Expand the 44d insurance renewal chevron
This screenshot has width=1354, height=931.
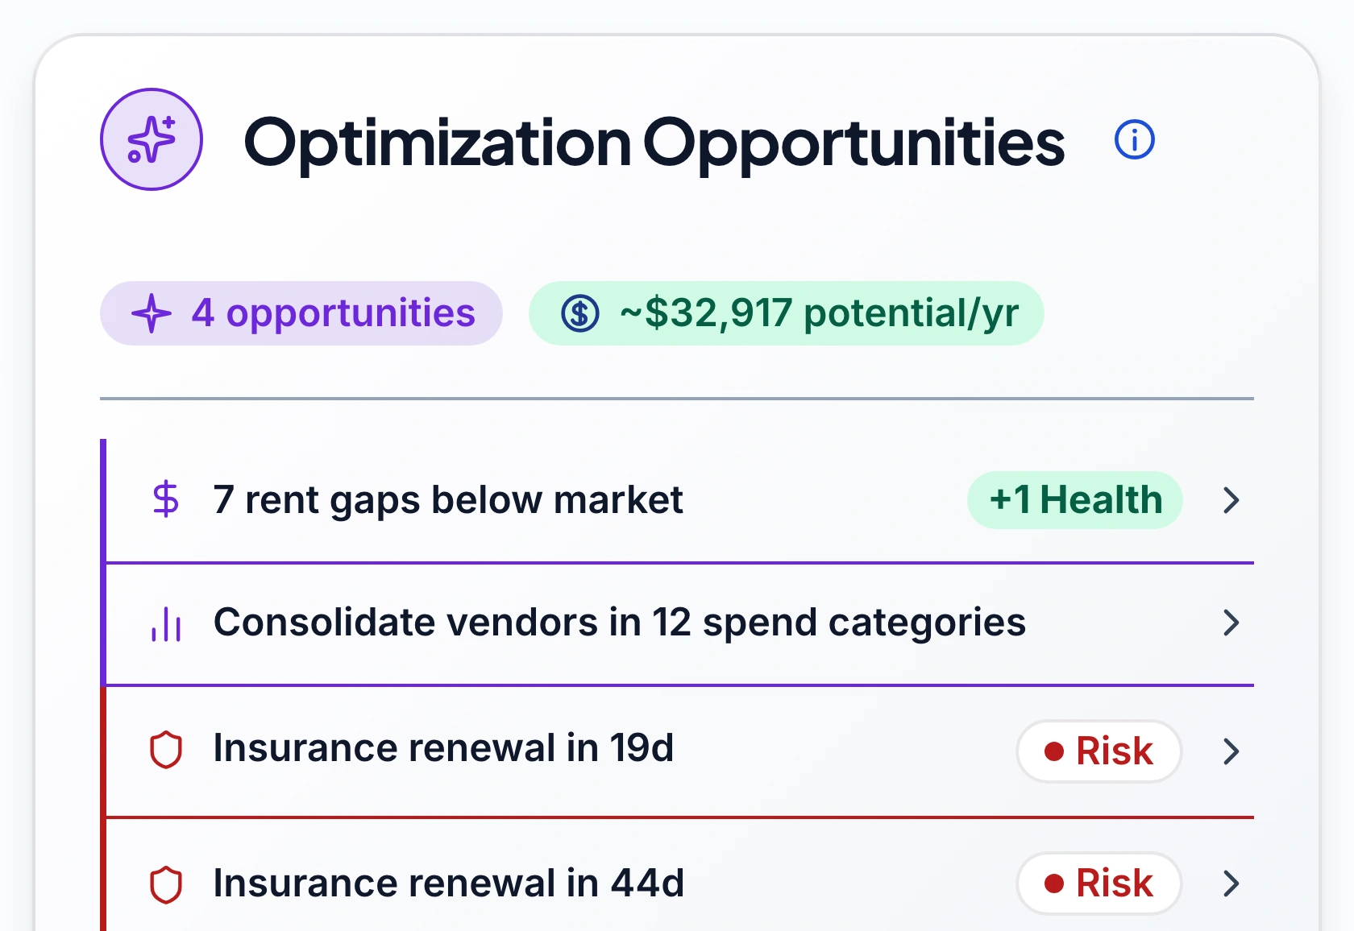[x=1231, y=883]
